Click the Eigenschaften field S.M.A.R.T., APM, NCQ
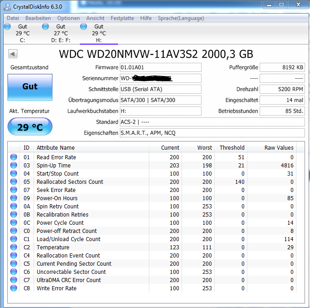The image size is (310, 308). pyautogui.click(x=212, y=133)
